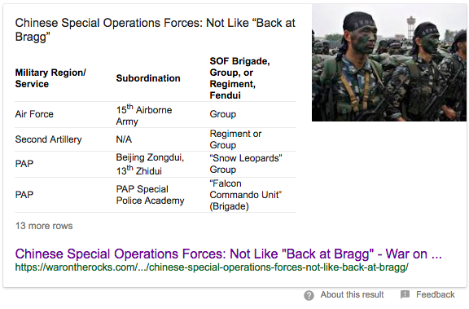Screen dimensions: 469x309
Task: Expand the 13 more rows link
Action: click(x=44, y=226)
